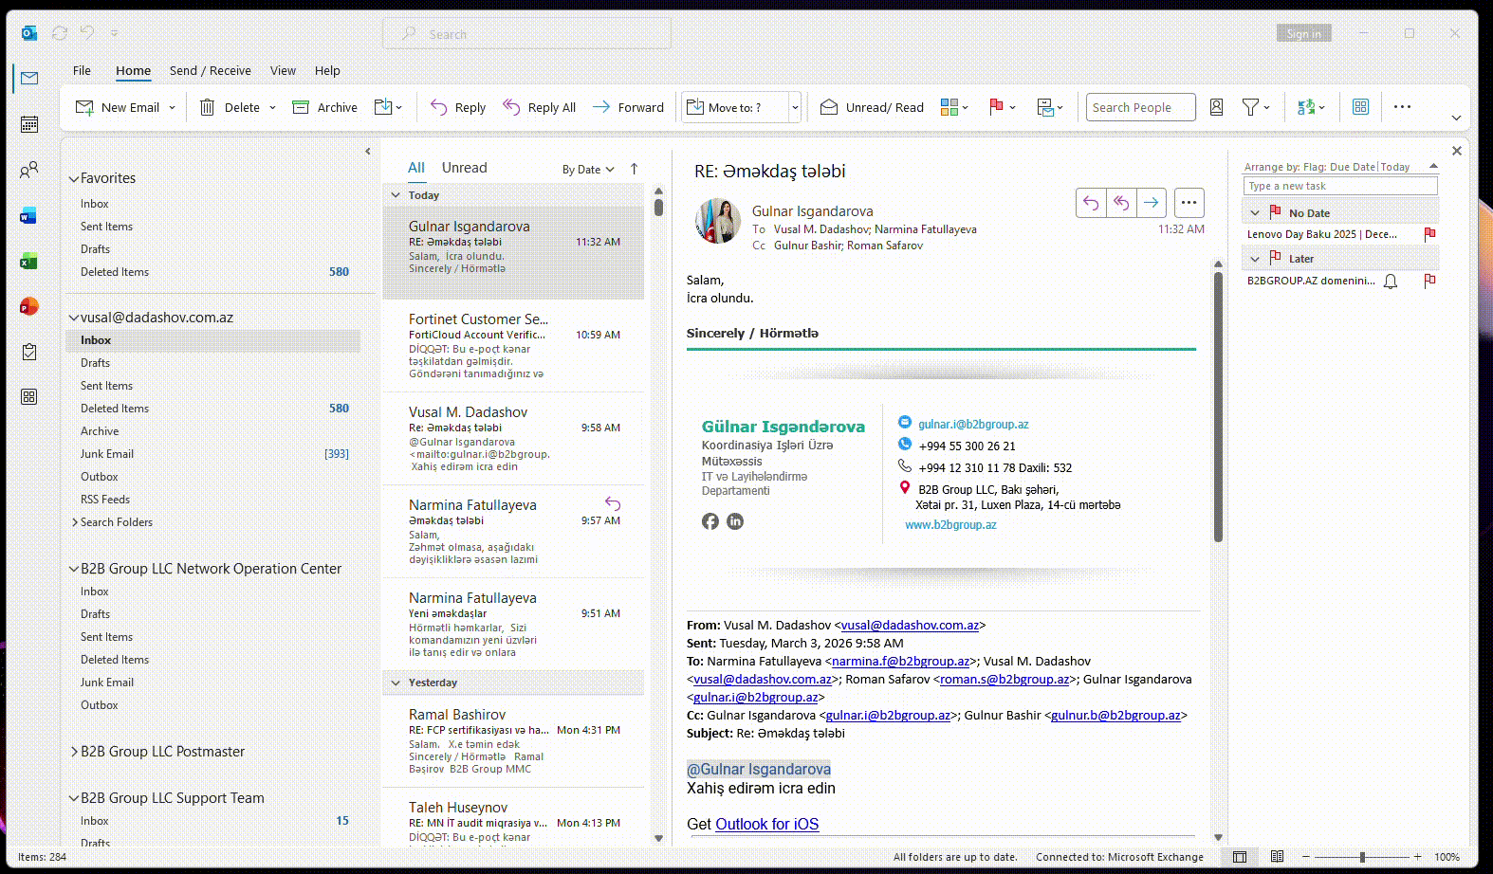Show only Unread messages
Screen dimensions: 1493x874
point(464,168)
